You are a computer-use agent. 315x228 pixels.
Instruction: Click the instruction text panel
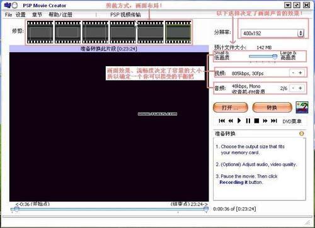coord(260,169)
